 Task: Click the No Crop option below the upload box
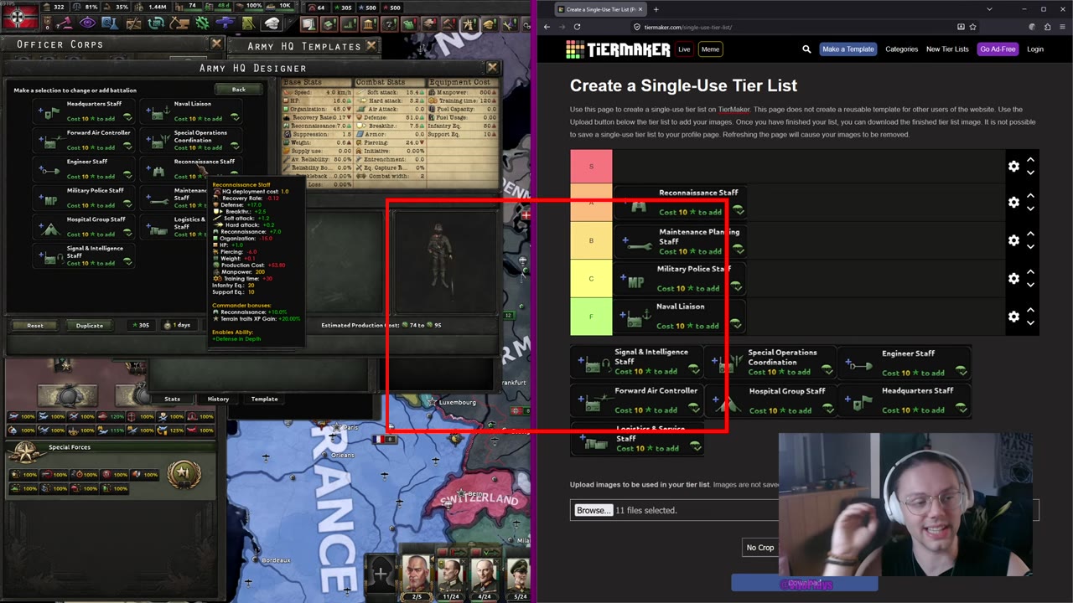click(x=760, y=548)
